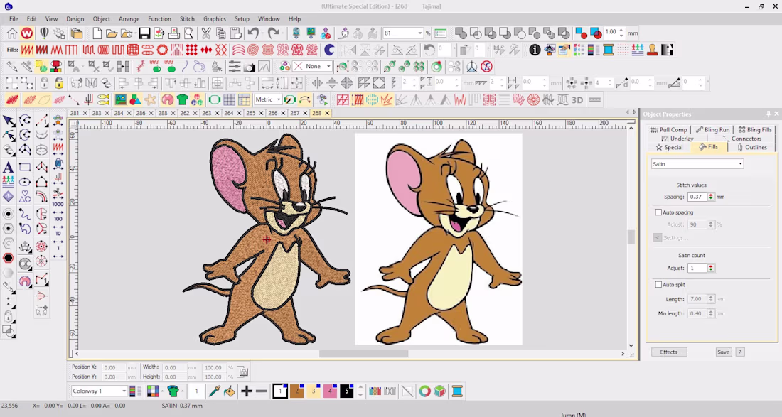This screenshot has height=417, width=782.
Task: Select the arrow Select Object tool
Action: tap(8, 121)
